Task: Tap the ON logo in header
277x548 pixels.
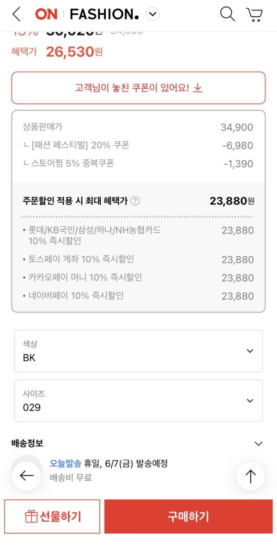Action: point(46,14)
